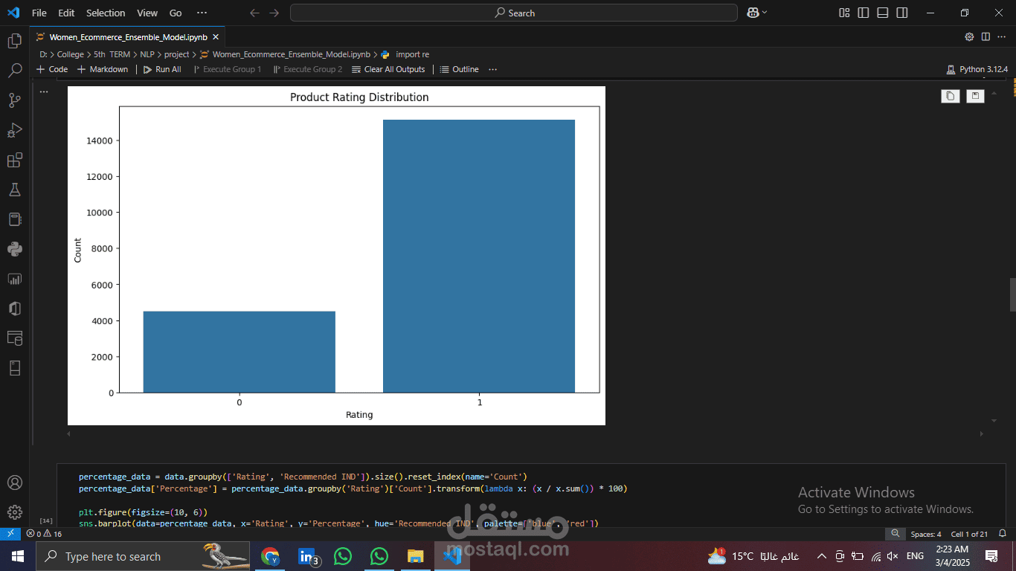The height and width of the screenshot is (571, 1016).
Task: Open cell output actions ellipsis beside the chart
Action: pyautogui.click(x=44, y=91)
